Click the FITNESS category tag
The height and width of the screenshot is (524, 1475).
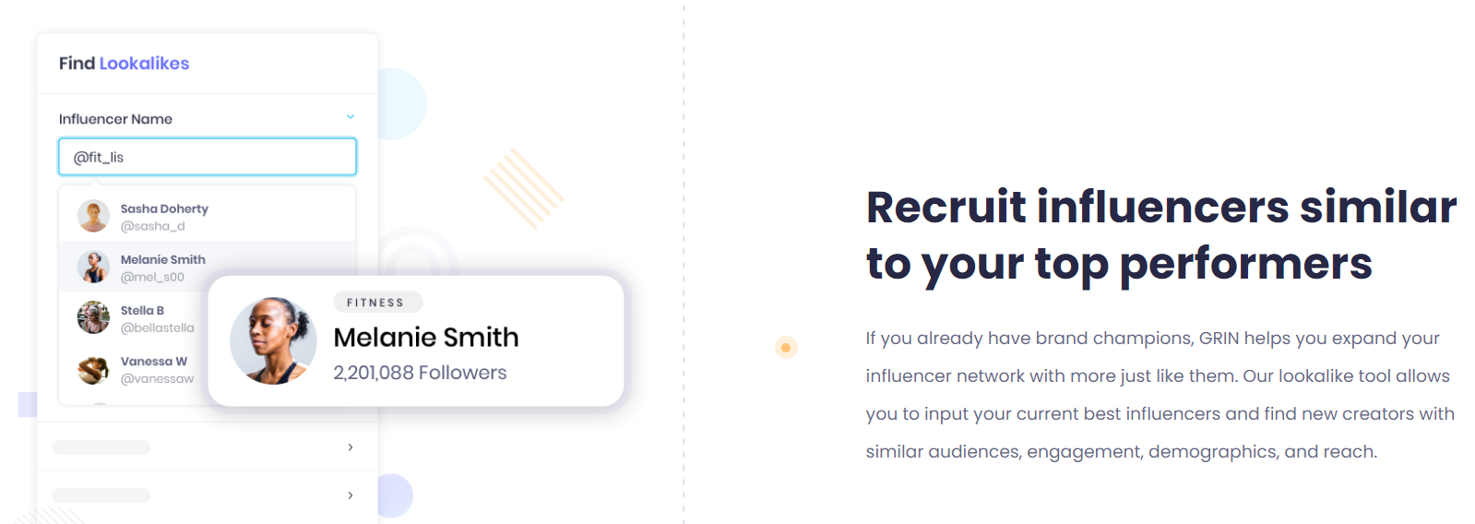coord(375,303)
